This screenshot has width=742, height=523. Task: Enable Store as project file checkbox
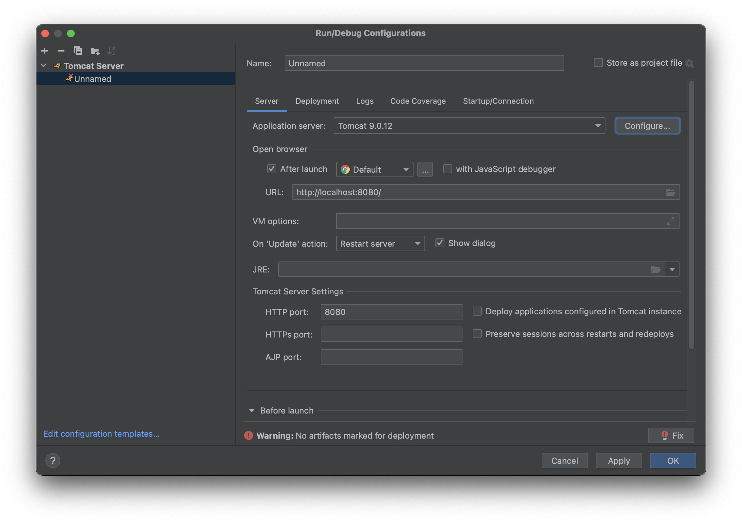(598, 63)
